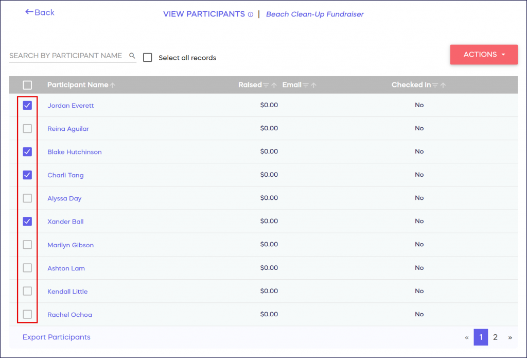
Task: Check Kendall Little's checkbox
Action: [x=27, y=291]
